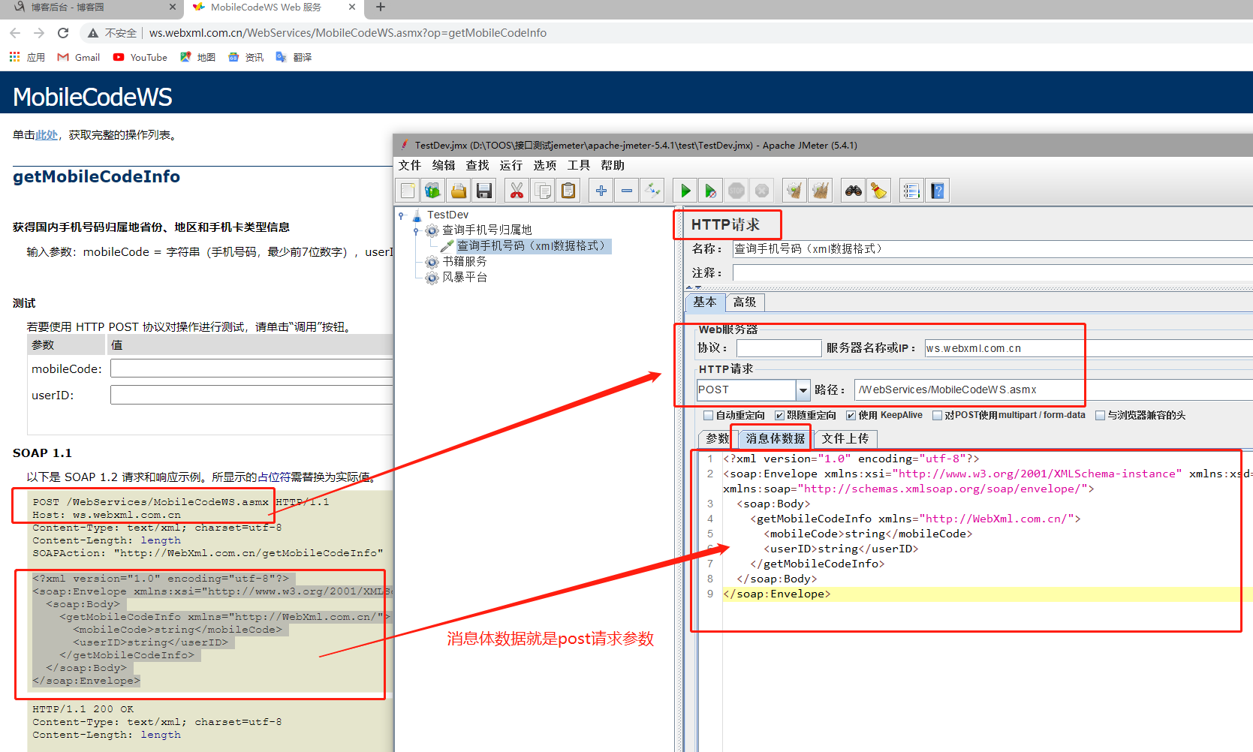This screenshot has width=1253, height=752.
Task: Enable the 自动重定向 checkbox
Action: 708,416
